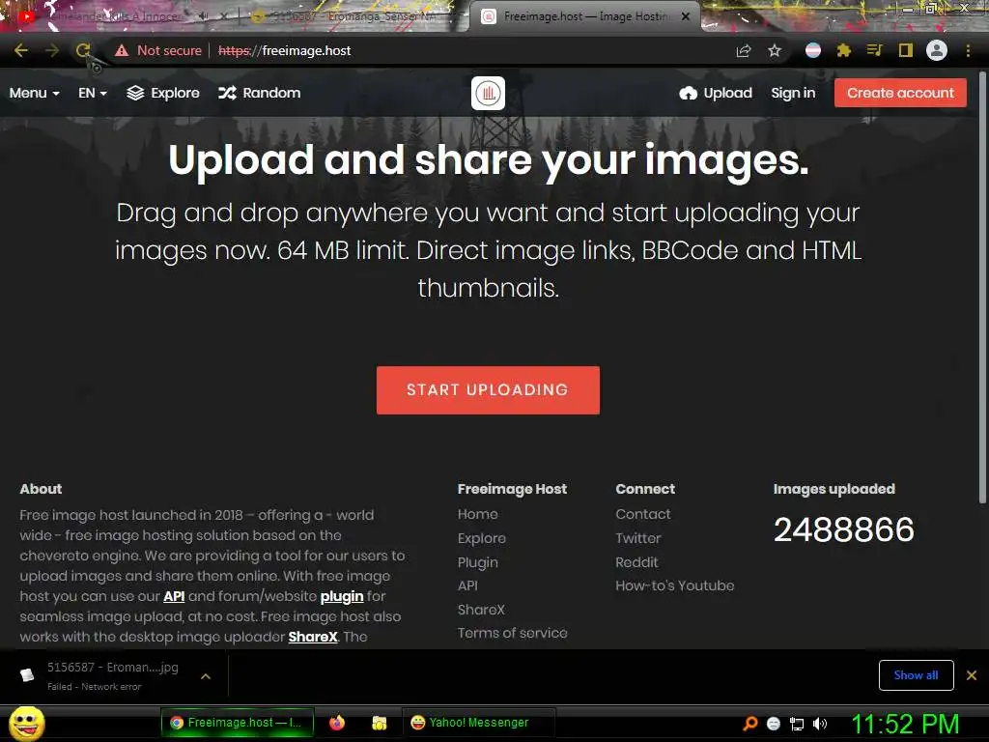Open the Random menu item
The image size is (989, 742).
[x=259, y=94]
